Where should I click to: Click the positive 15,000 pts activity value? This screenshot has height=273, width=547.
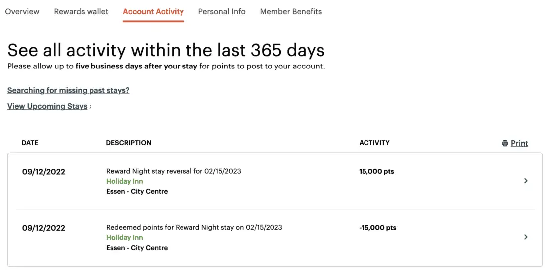376,172
